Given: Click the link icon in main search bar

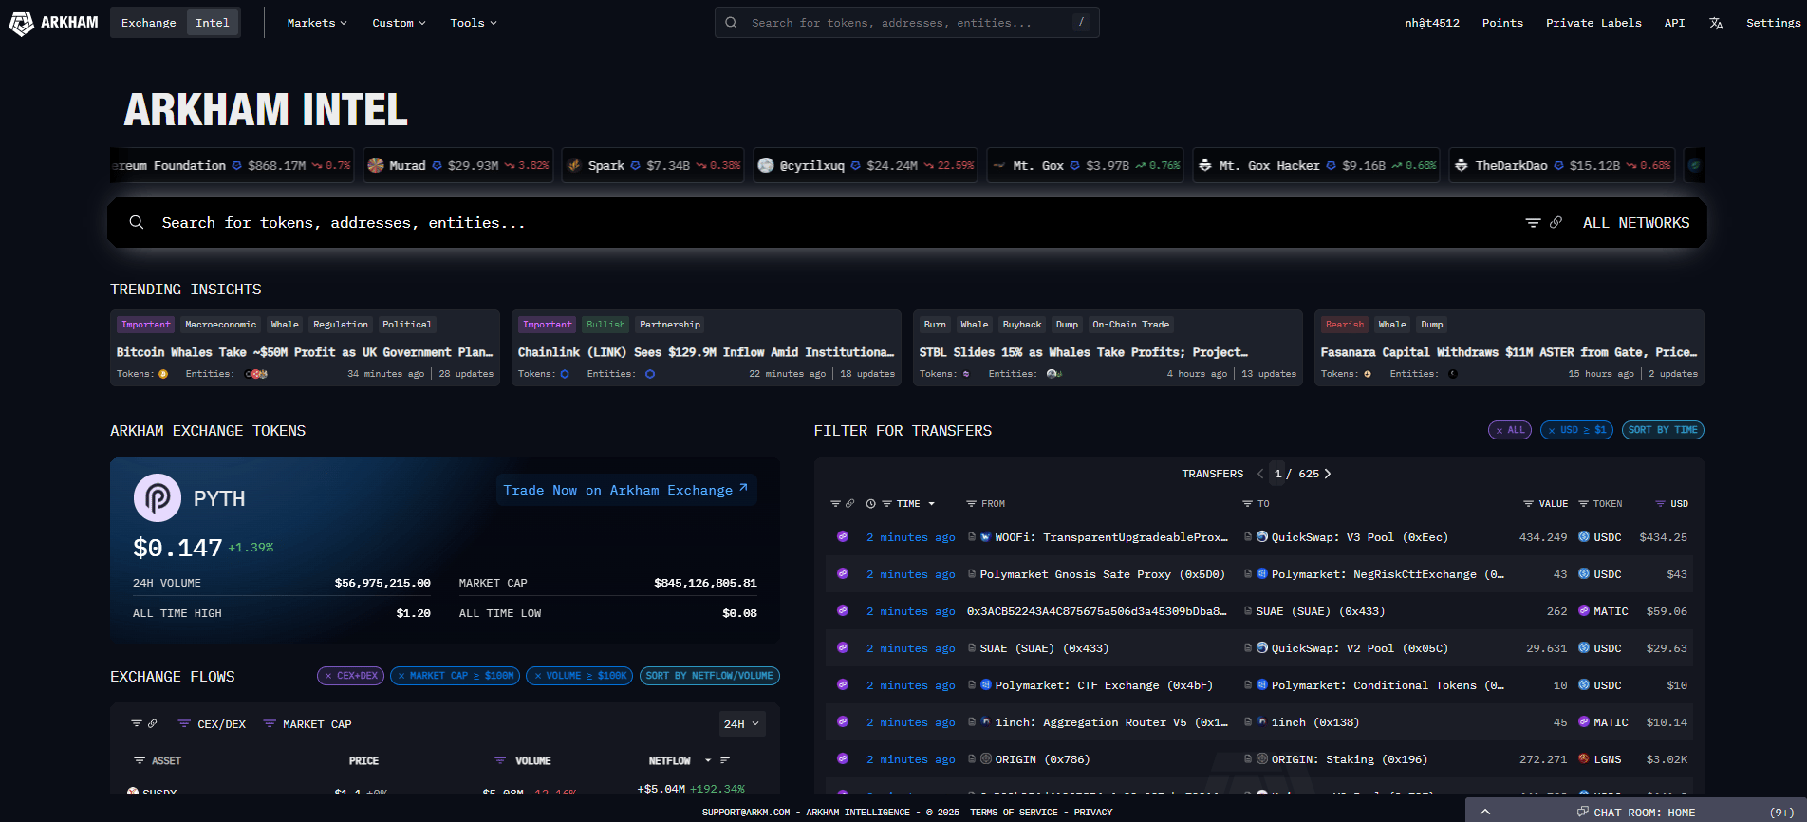Looking at the screenshot, I should (1556, 222).
